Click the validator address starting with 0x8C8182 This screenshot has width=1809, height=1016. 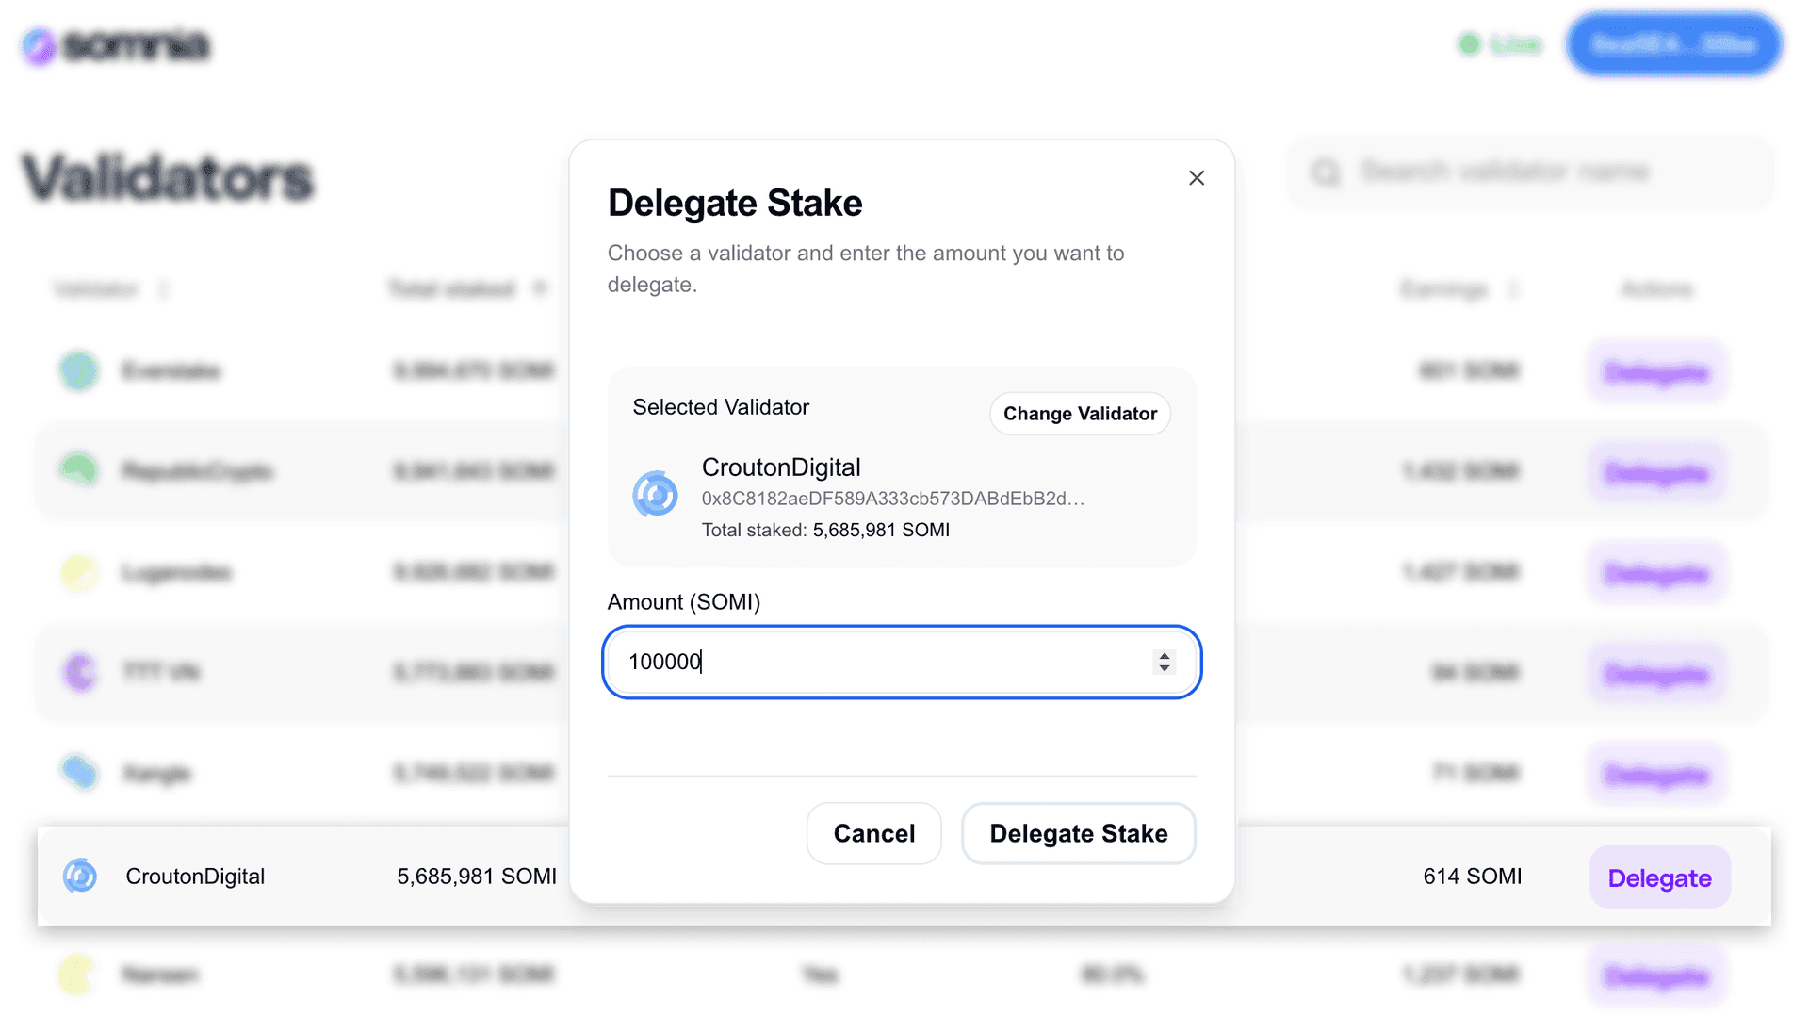pos(892,499)
